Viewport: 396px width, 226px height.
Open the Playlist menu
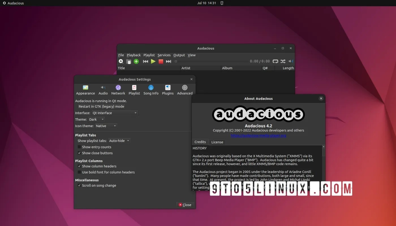pyautogui.click(x=149, y=55)
